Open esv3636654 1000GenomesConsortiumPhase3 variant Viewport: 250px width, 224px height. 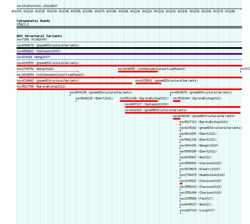[51, 75]
